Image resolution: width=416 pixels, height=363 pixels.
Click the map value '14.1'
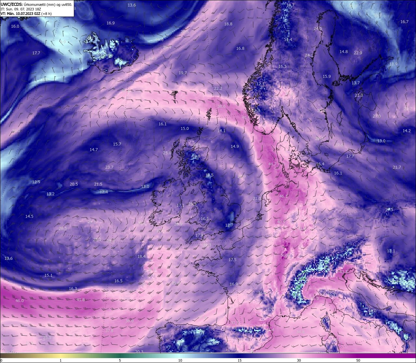coord(221,131)
